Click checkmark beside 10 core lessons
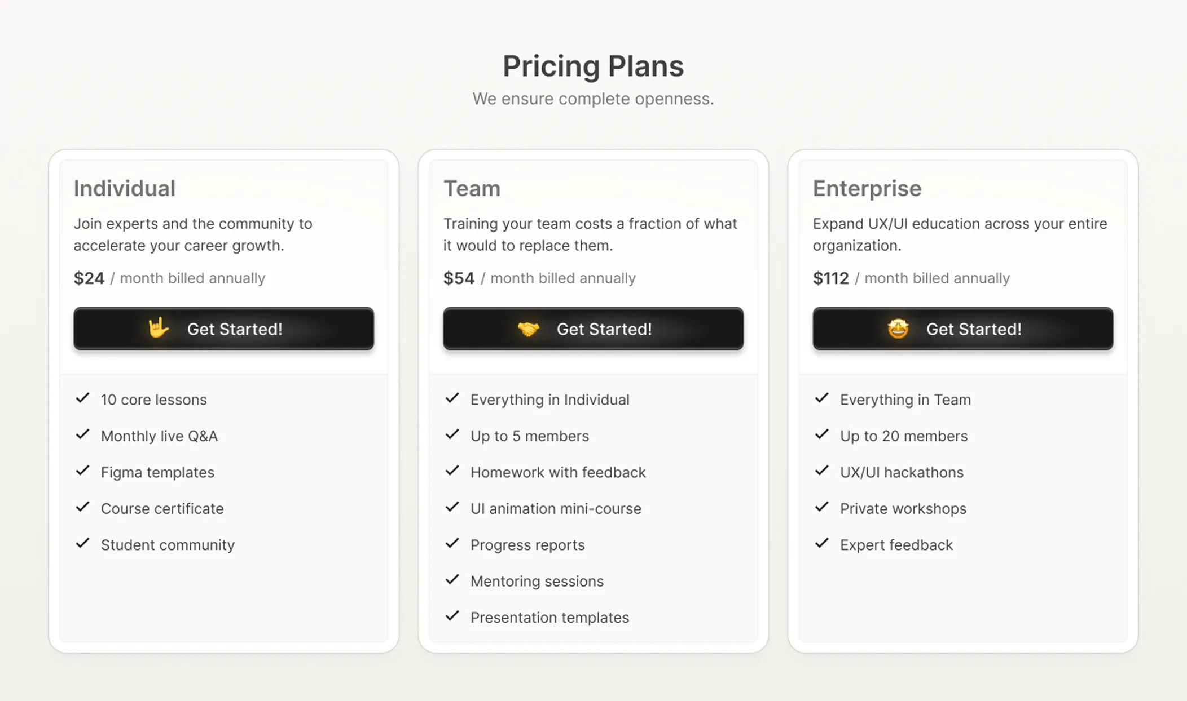This screenshot has width=1187, height=701. (83, 398)
